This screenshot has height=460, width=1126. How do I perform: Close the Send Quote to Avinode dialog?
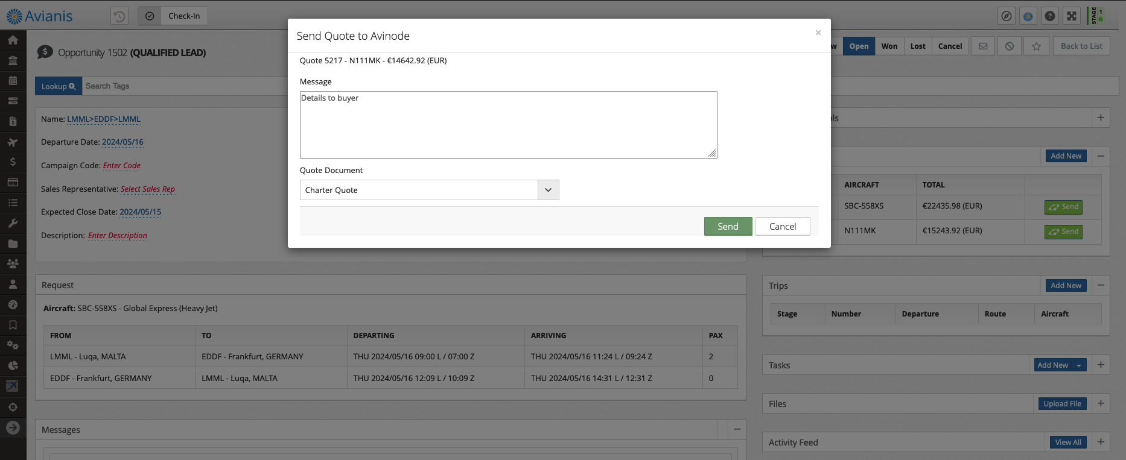point(818,33)
